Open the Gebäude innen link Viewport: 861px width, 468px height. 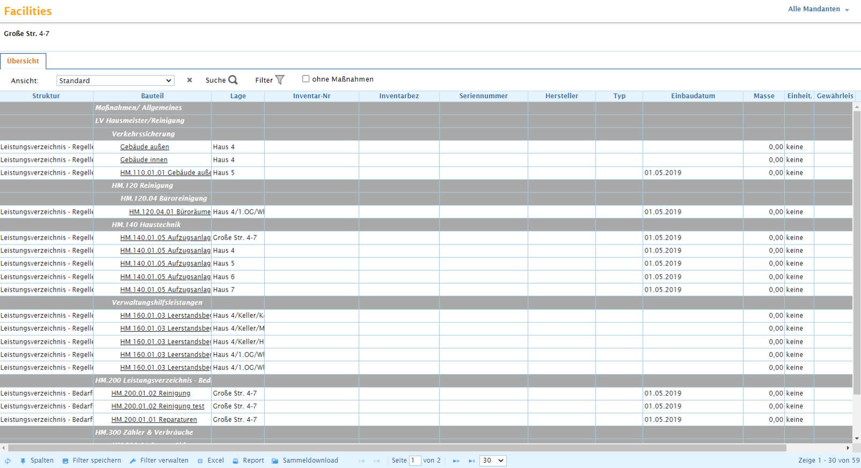144,160
